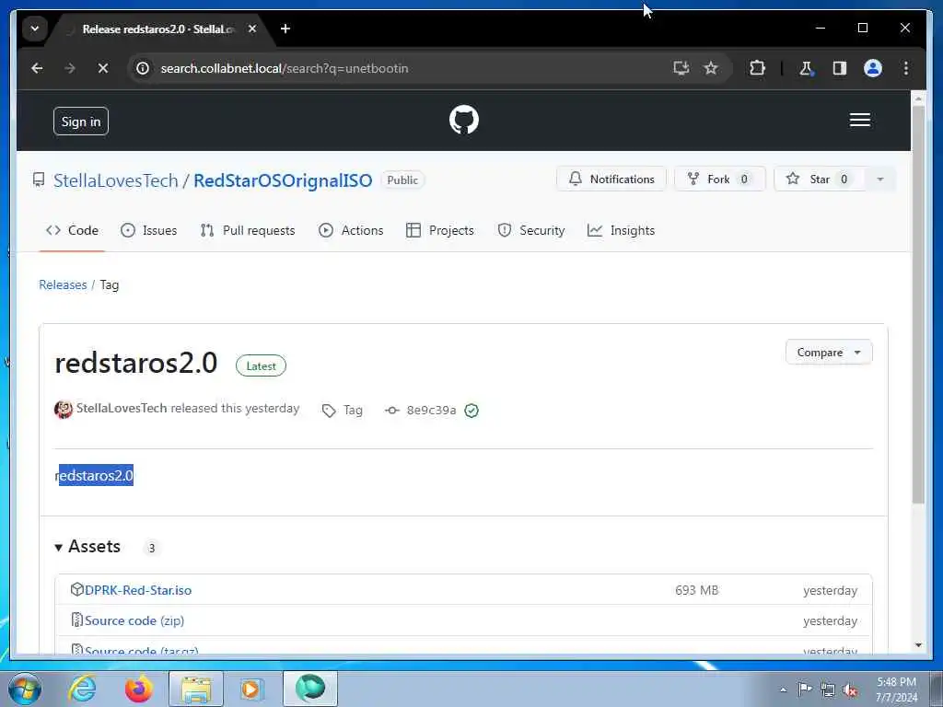Screen dimensions: 943x707
Task: Switch to the Insights tab
Action: coord(621,230)
